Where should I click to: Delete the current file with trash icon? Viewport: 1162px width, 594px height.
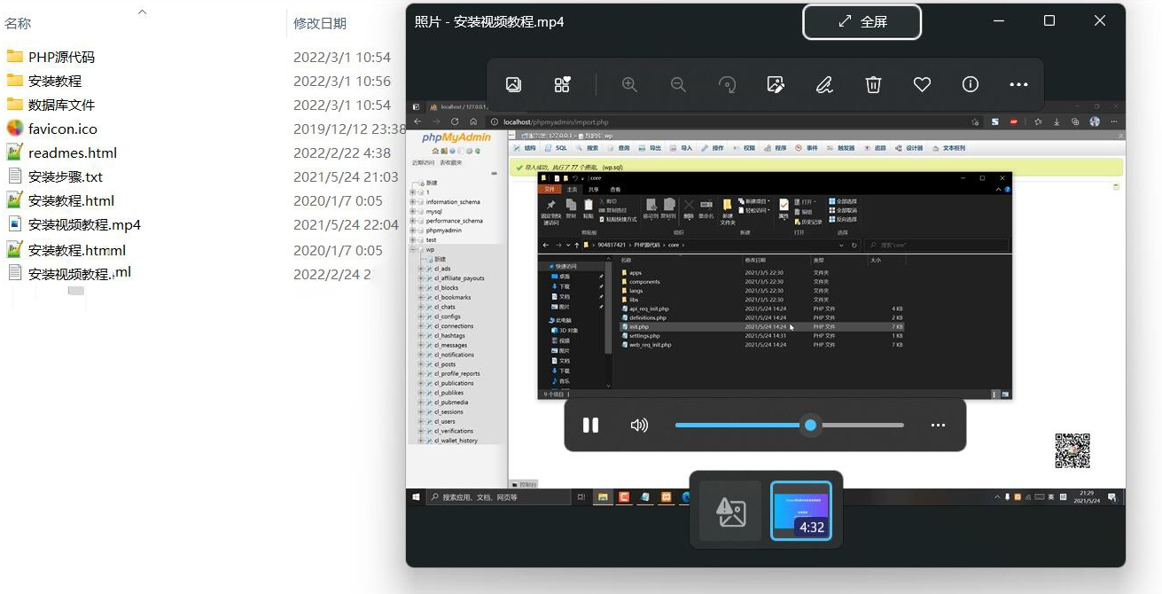tap(873, 84)
